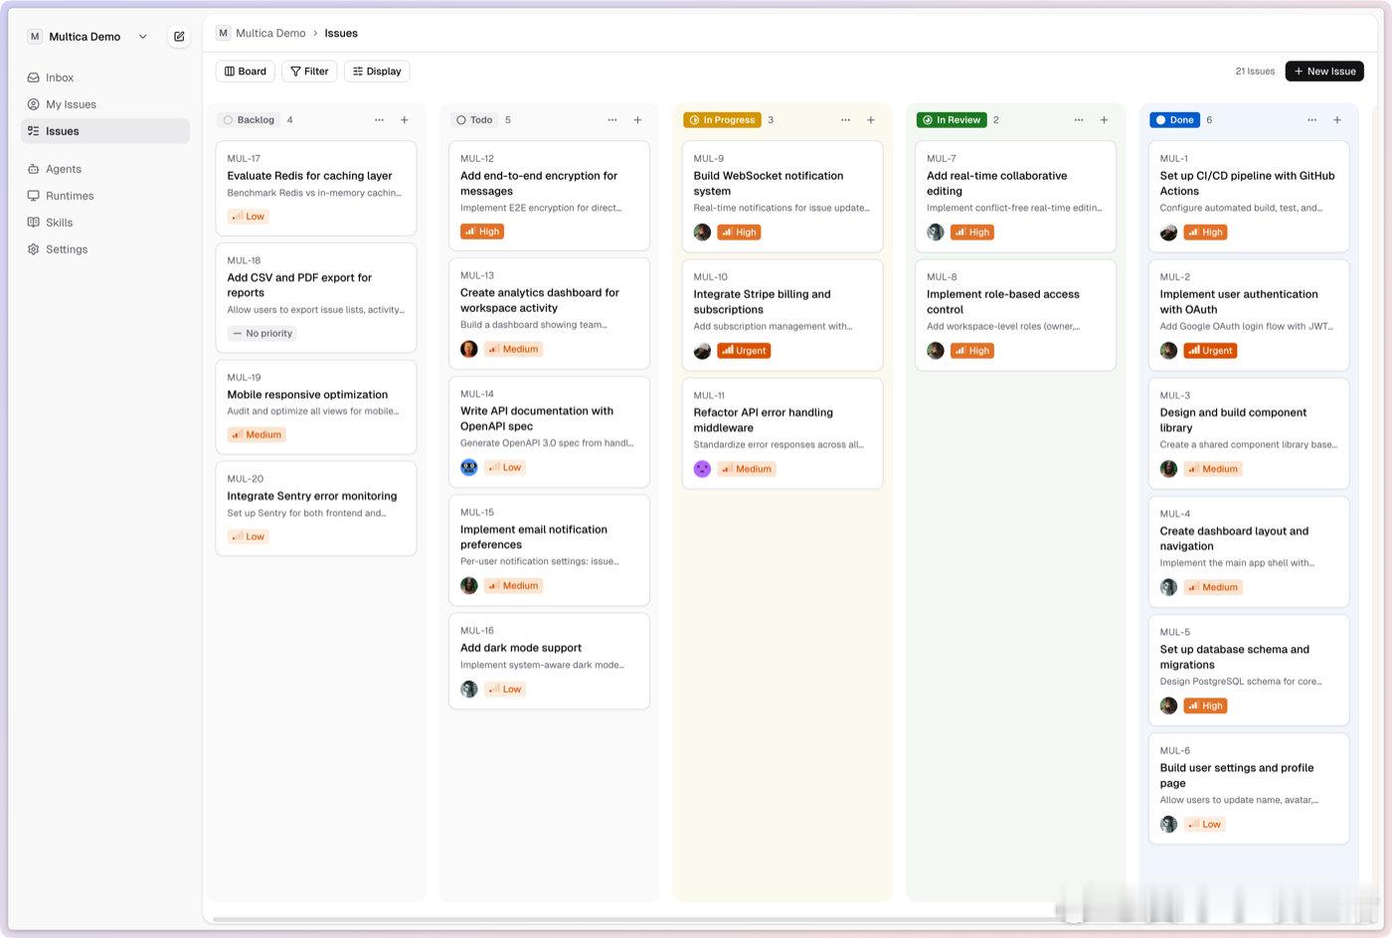
Task: Click the New Issue button
Action: point(1324,72)
